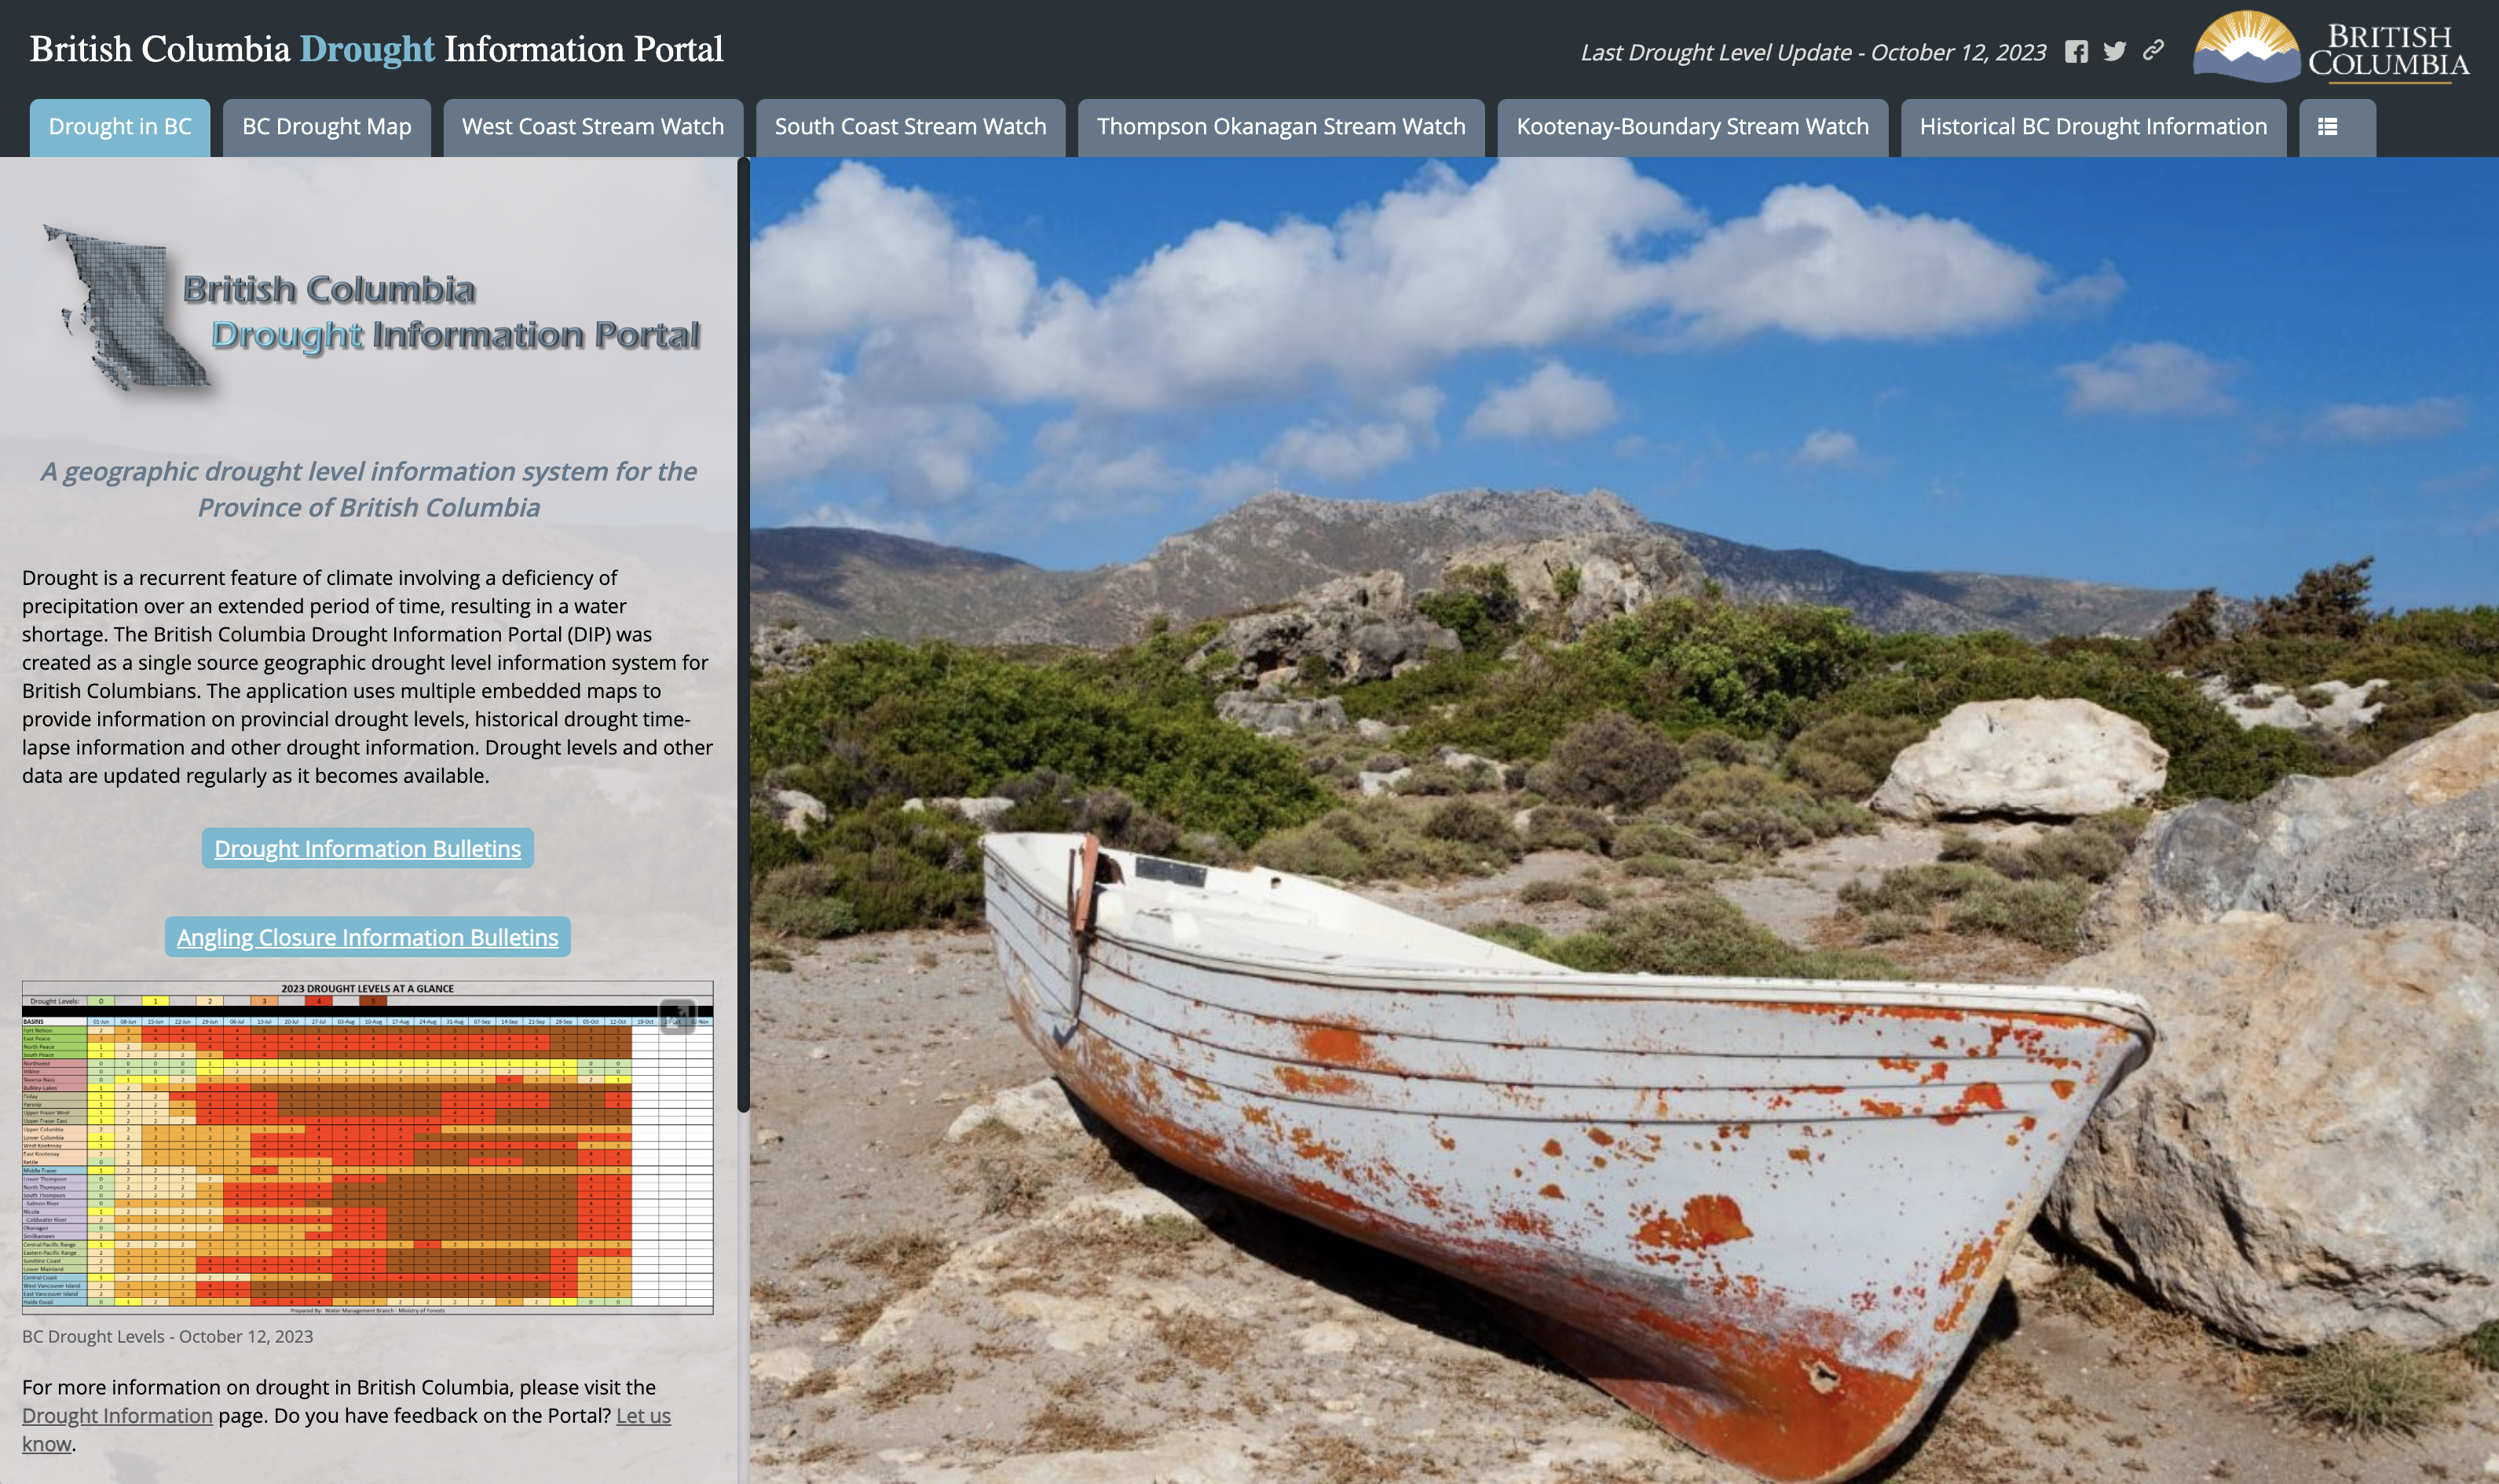Open Drought Information Bulletins link
Screen dimensions: 2499x1484
click(367, 849)
